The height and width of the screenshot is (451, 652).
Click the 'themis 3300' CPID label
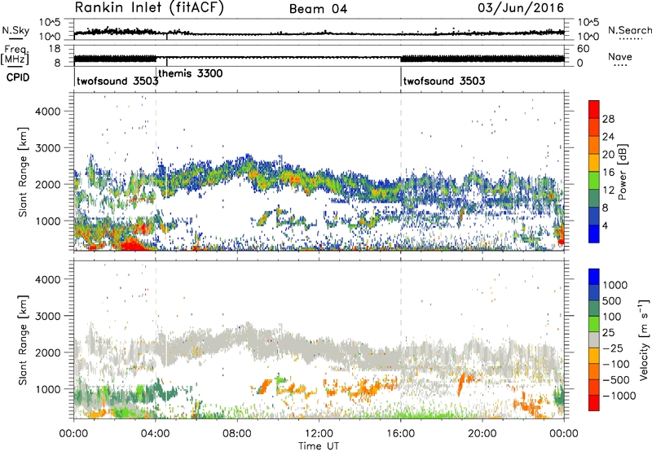191,73
